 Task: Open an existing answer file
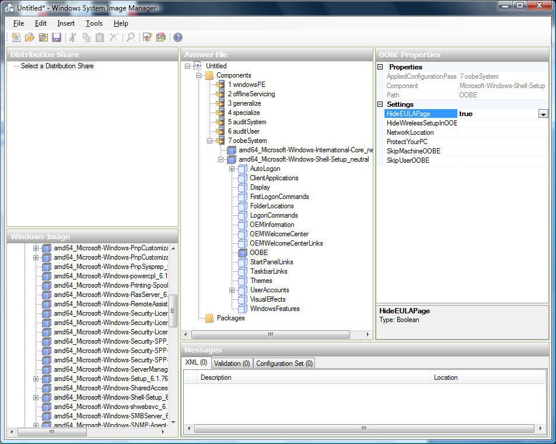(29, 37)
